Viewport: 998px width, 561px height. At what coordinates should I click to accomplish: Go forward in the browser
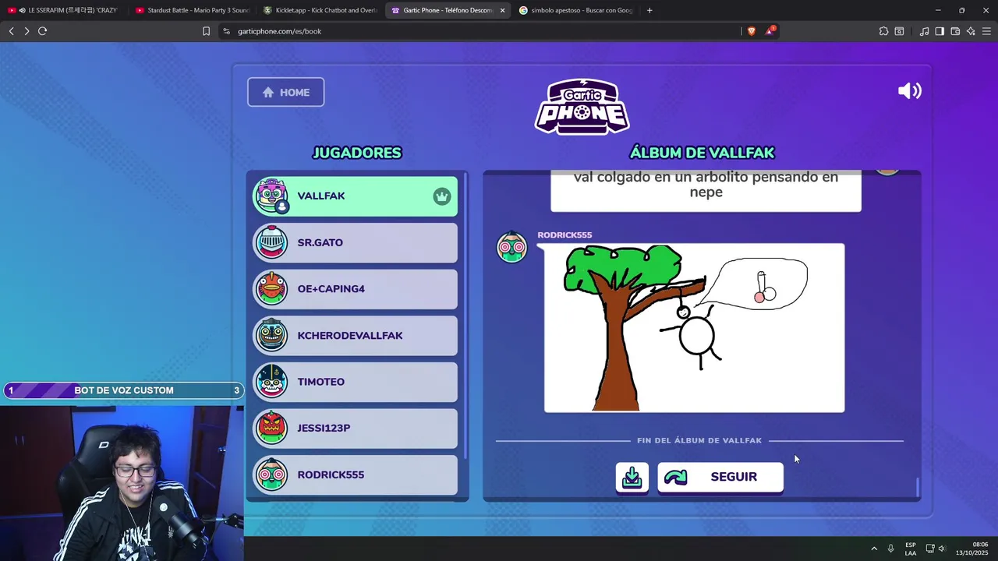click(x=27, y=31)
